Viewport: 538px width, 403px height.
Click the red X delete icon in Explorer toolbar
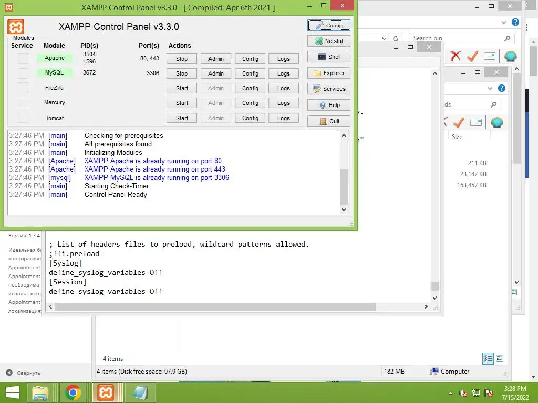tap(456, 56)
